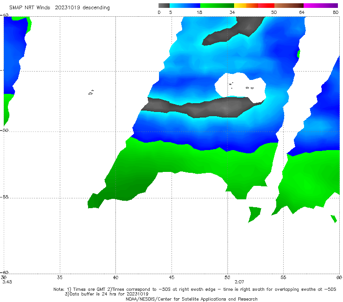Click the '40' longitude label on bottom axis
Screen dimensions: 343x302
115,277
